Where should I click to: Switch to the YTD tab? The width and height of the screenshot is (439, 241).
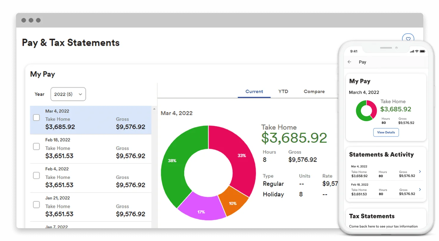(283, 92)
